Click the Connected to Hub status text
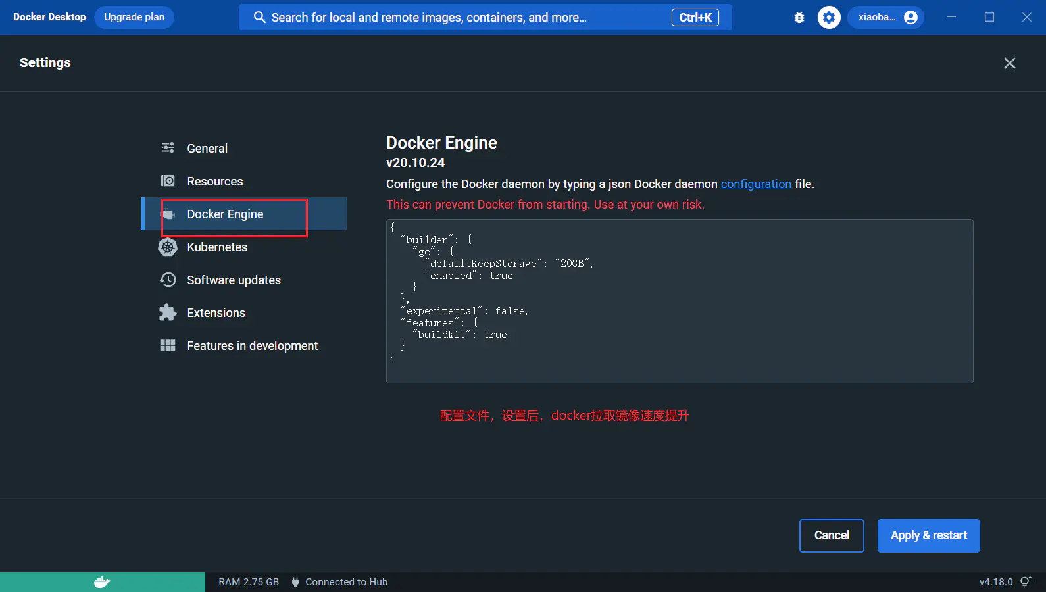The height and width of the screenshot is (592, 1046). (x=347, y=582)
